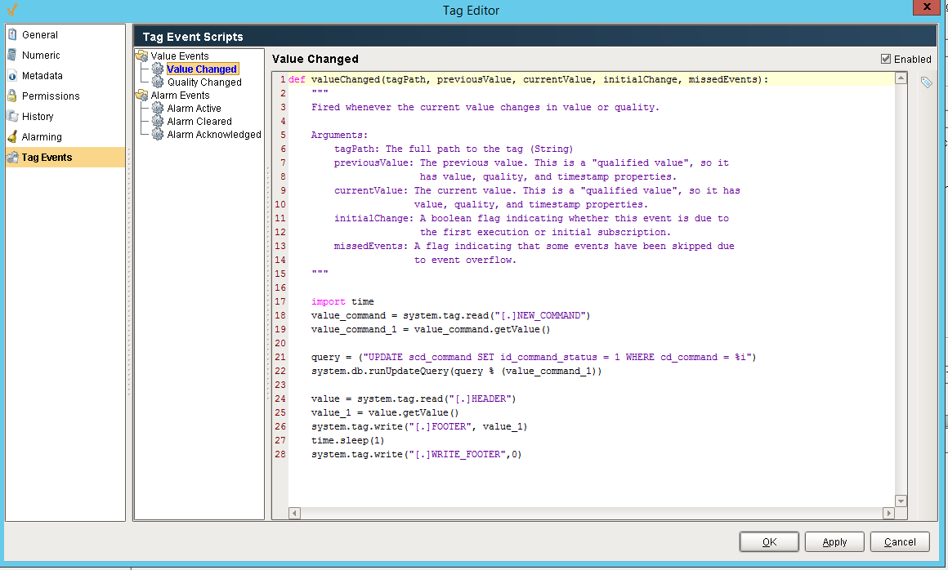948x570 pixels.
Task: Select the Tag Events tab label
Action: (x=47, y=158)
